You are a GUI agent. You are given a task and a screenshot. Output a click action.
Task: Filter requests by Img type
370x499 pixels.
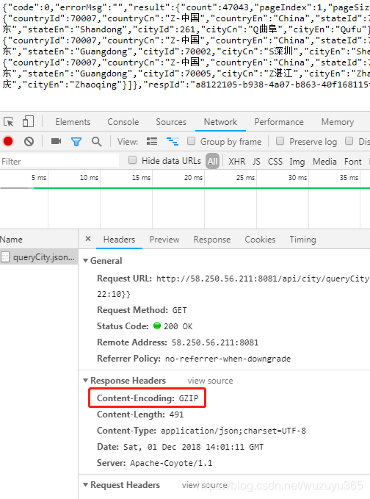click(297, 162)
